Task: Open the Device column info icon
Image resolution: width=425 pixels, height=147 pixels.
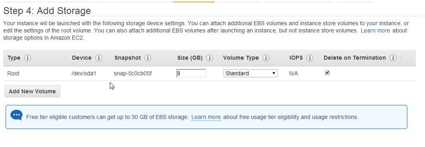Action: pyautogui.click(x=99, y=58)
